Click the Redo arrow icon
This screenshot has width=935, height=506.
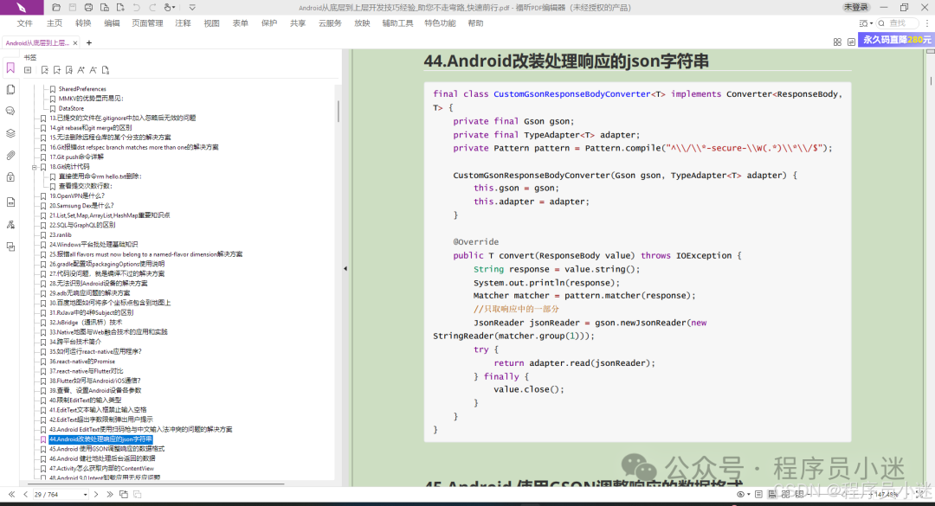pyautogui.click(x=152, y=8)
